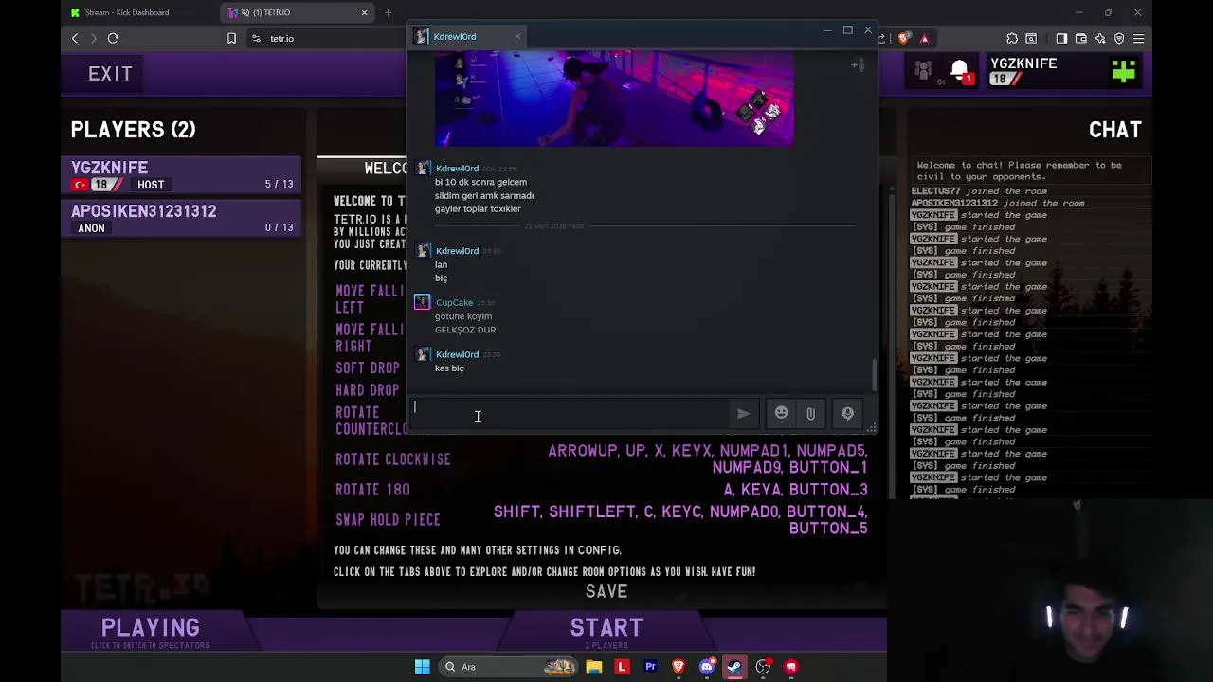This screenshot has width=1213, height=682.
Task: Click ROTATE 180 keybinding row
Action: point(601,490)
